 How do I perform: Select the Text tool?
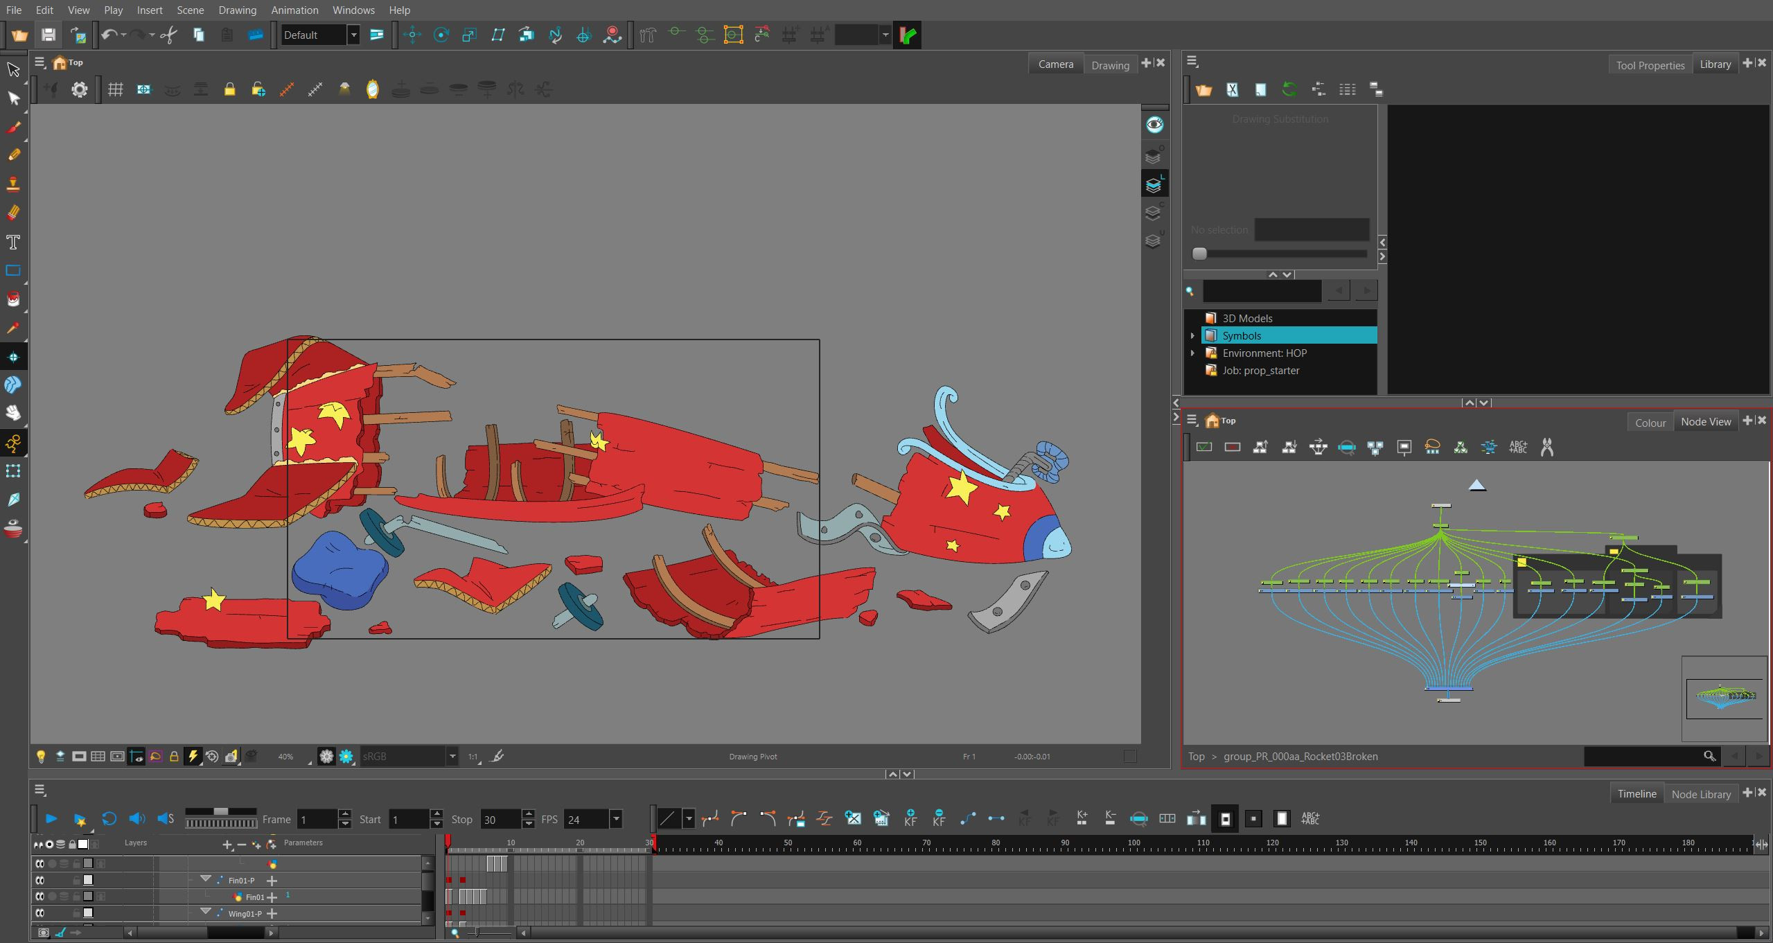tap(13, 242)
